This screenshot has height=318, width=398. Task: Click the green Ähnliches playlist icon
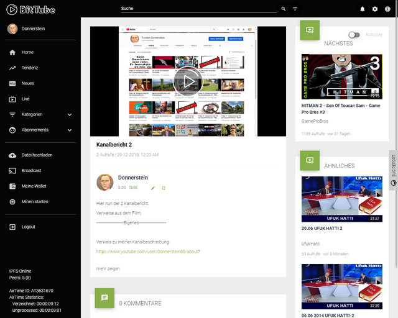click(x=310, y=160)
